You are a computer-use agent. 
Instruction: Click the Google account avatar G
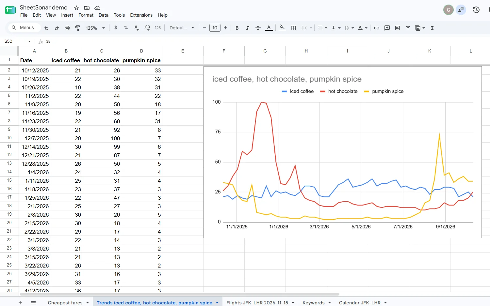[x=449, y=10]
